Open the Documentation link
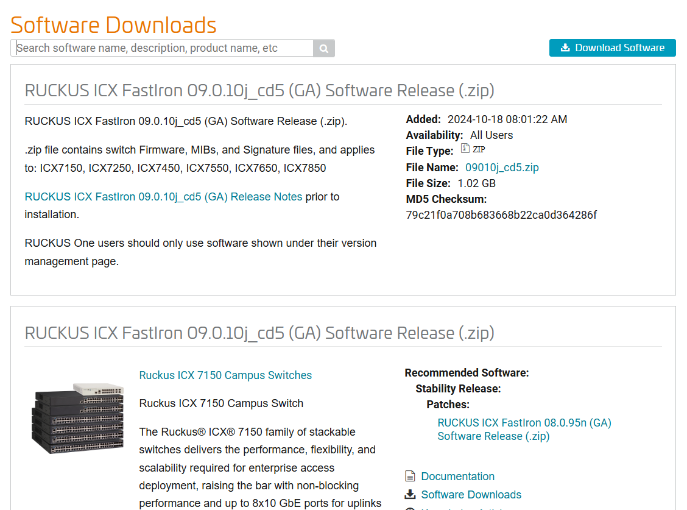The width and height of the screenshot is (687, 510). [x=457, y=476]
